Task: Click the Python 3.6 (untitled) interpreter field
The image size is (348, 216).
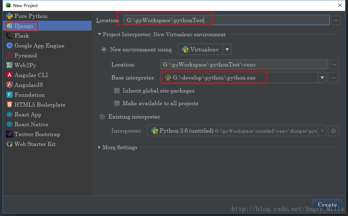Action: pos(232,131)
